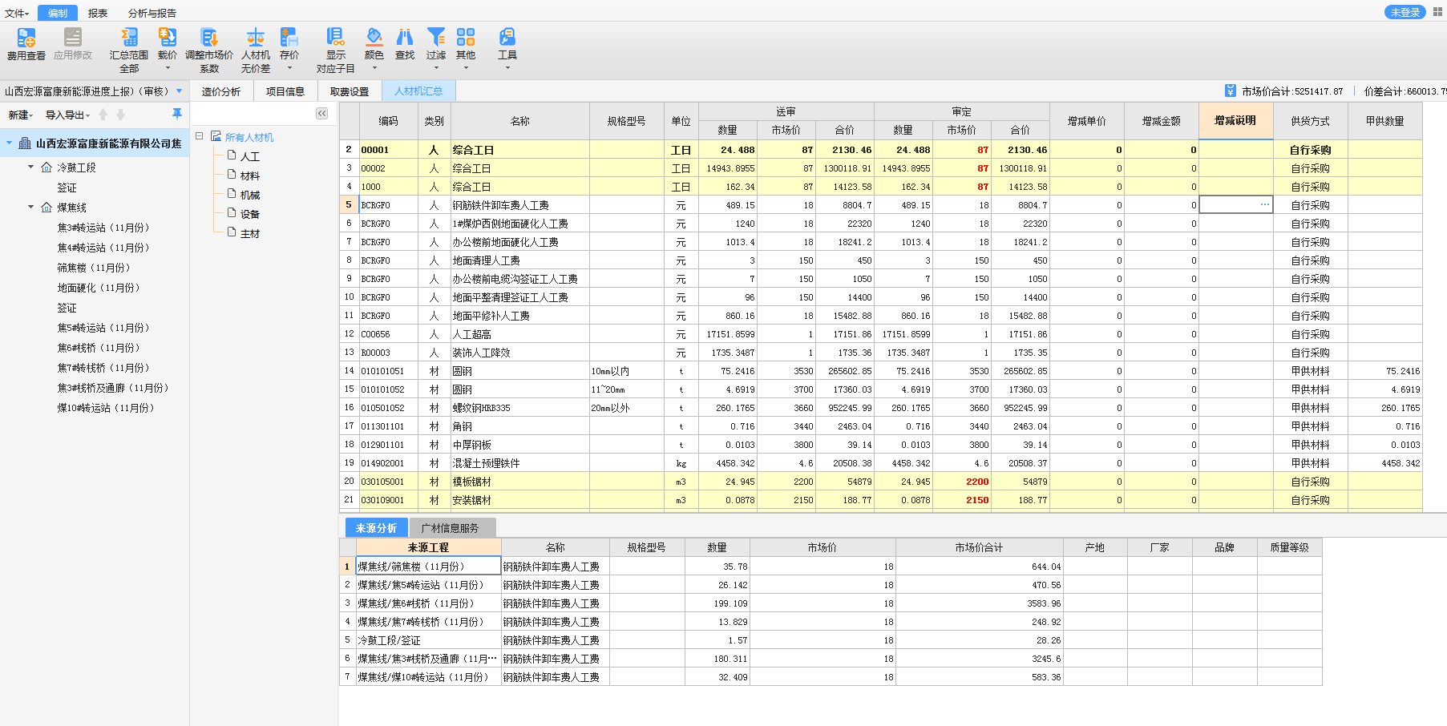
Task: Collapse the 所有人材机 tree
Action: (200, 136)
